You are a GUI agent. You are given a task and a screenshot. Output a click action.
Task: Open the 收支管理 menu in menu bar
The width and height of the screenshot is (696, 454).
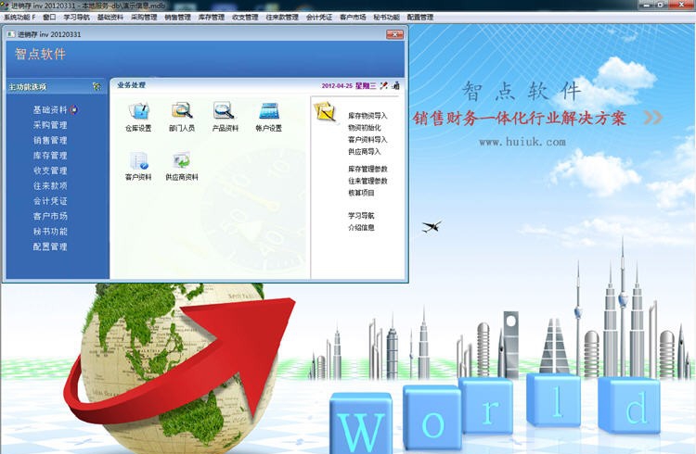click(245, 18)
